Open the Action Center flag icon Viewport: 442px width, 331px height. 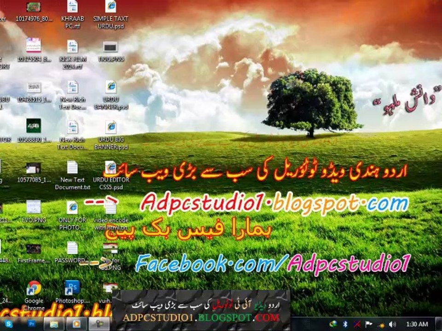(369, 324)
